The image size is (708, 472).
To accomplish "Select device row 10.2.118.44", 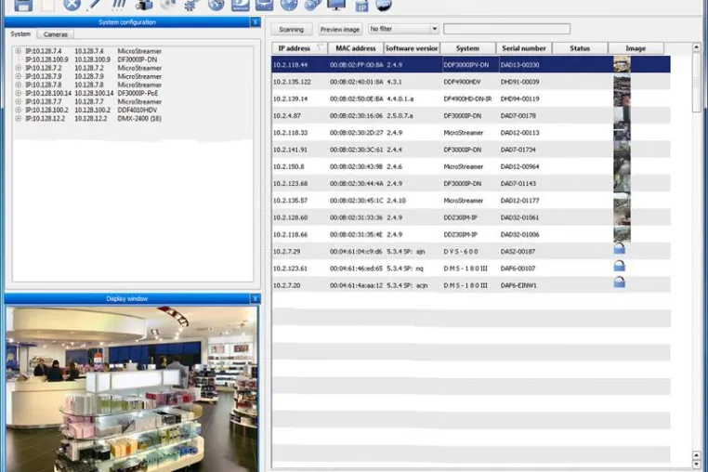I will pyautogui.click(x=471, y=65).
